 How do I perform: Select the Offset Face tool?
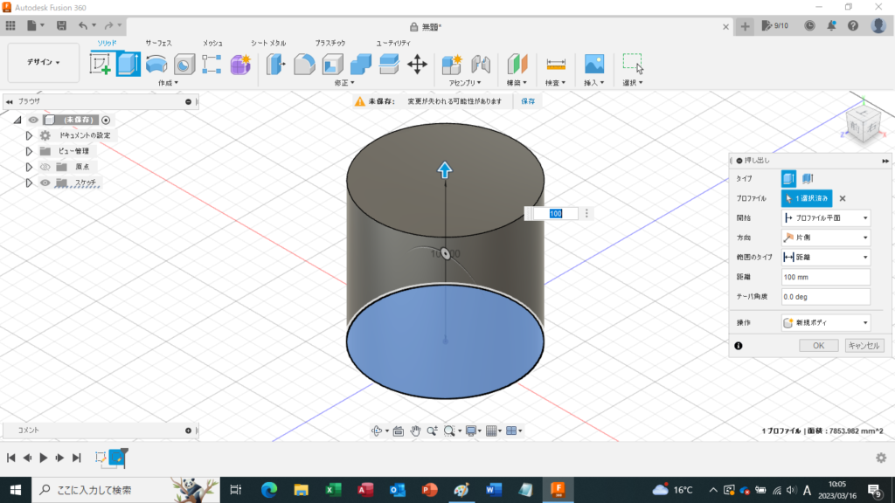tap(389, 64)
